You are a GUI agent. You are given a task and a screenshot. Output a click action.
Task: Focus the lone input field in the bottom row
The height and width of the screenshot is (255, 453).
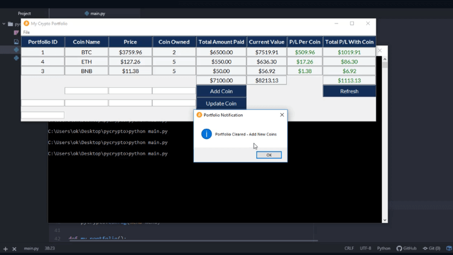tap(42, 115)
